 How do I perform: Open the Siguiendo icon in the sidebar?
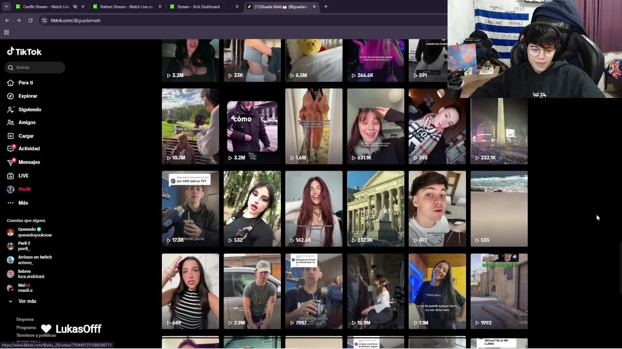coord(11,110)
